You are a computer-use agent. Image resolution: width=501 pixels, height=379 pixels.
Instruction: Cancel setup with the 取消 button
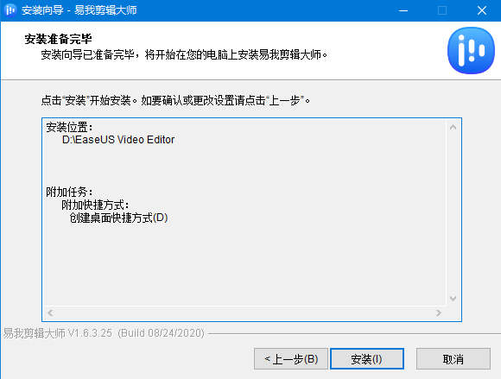[453, 359]
